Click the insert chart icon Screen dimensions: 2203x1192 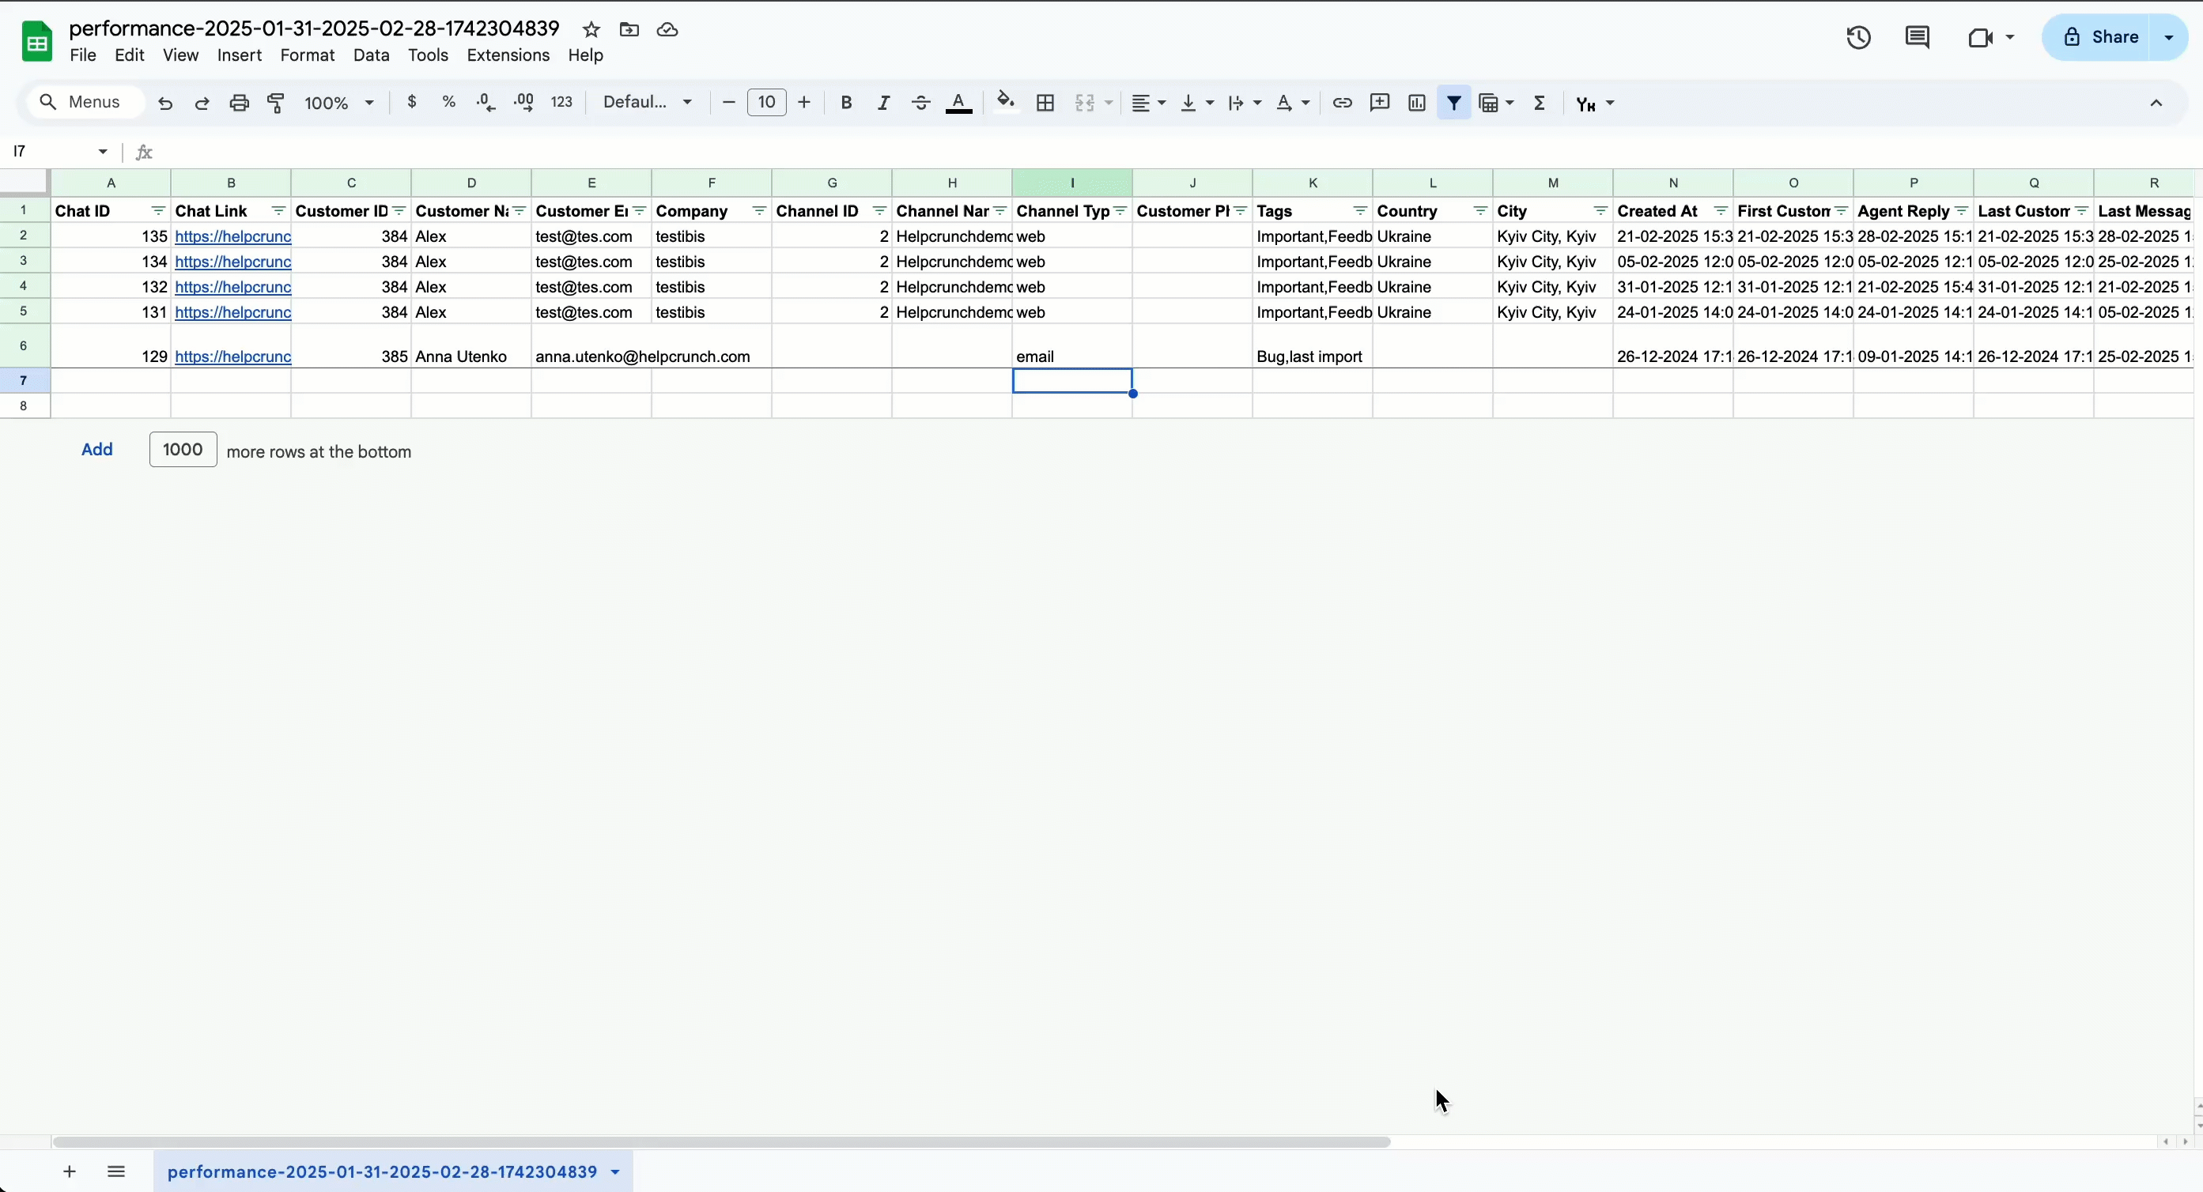tap(1416, 103)
